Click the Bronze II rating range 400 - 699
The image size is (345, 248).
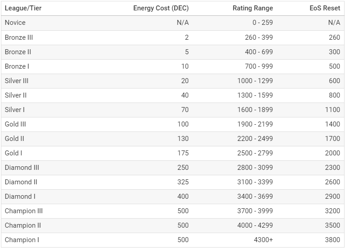click(x=259, y=52)
